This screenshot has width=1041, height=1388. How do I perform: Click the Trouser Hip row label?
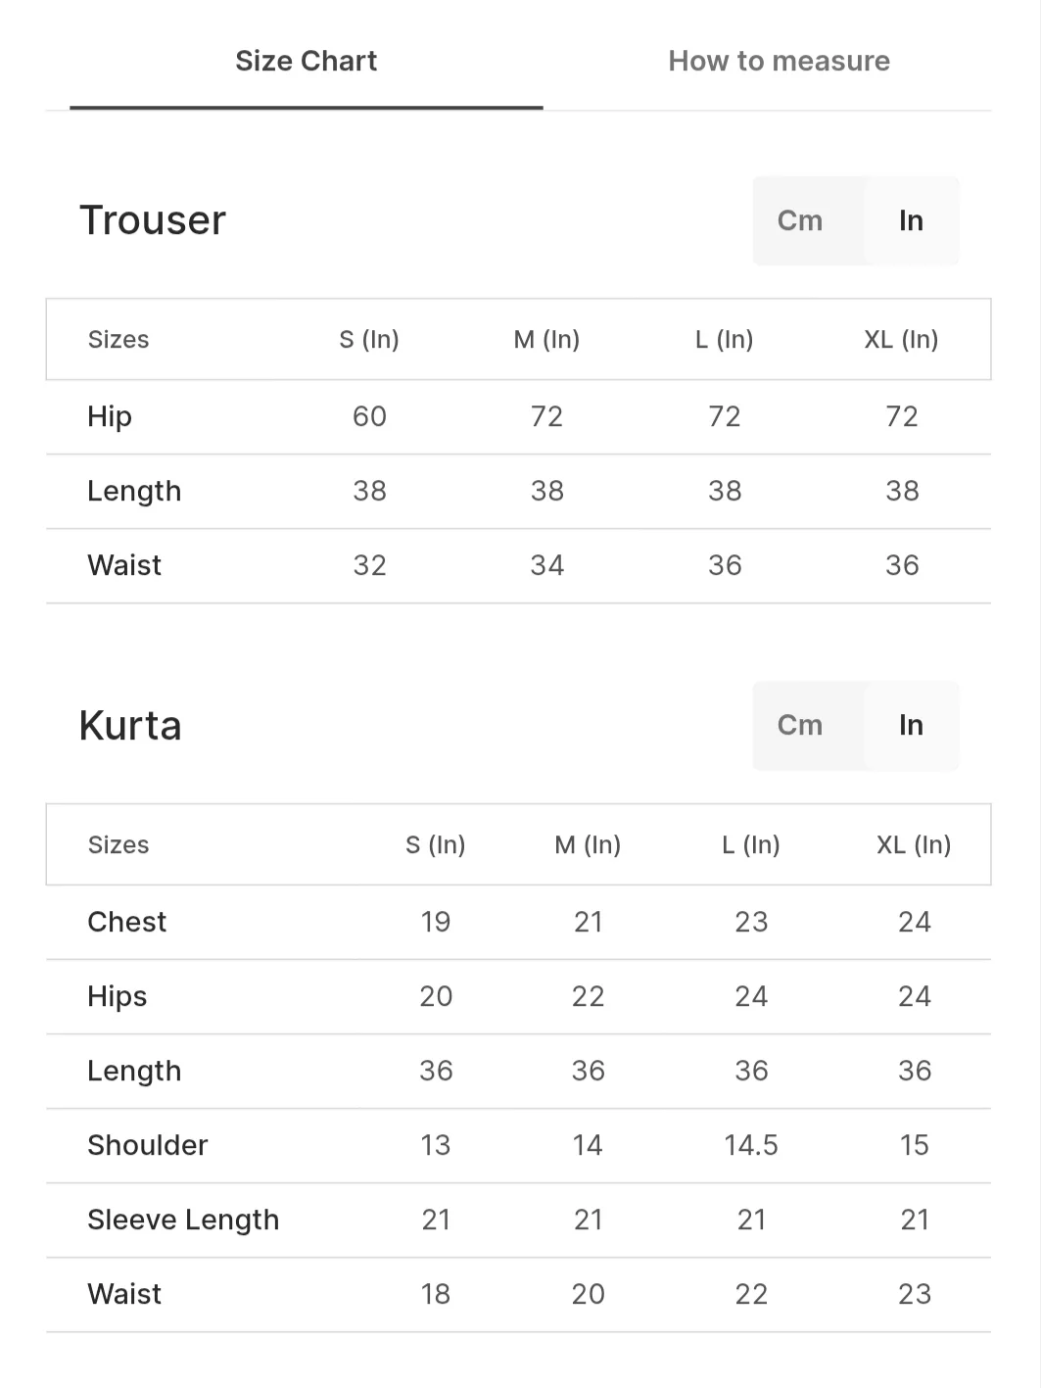[x=110, y=416]
